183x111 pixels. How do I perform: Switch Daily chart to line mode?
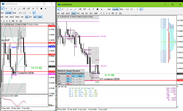pos(14,13)
